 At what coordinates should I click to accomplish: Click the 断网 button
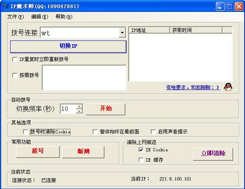[x=83, y=152]
